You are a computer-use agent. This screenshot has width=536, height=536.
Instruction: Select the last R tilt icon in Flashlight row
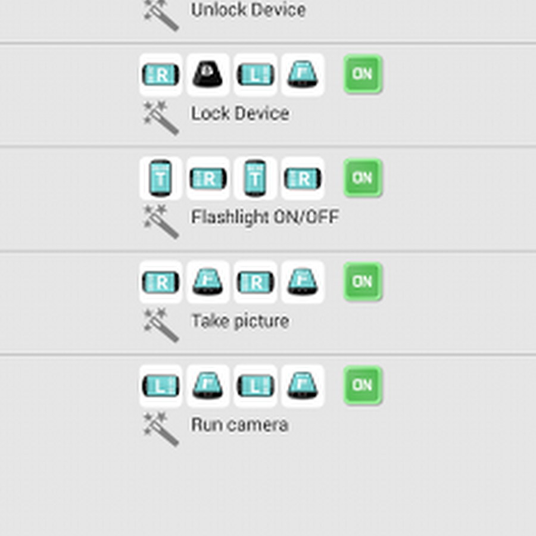[x=303, y=178]
